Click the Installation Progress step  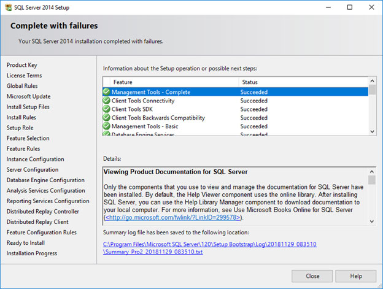(x=32, y=253)
